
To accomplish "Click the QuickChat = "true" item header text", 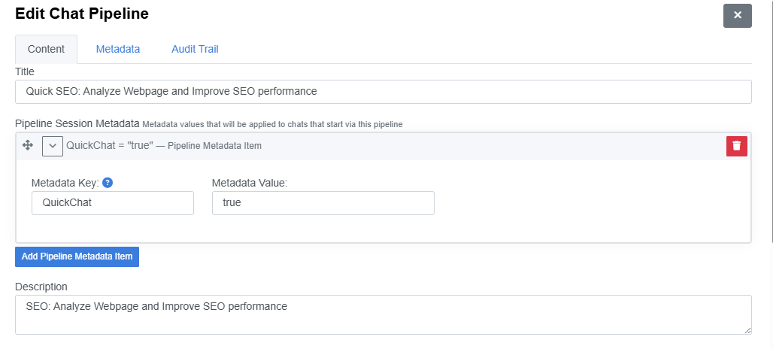I will [x=109, y=146].
